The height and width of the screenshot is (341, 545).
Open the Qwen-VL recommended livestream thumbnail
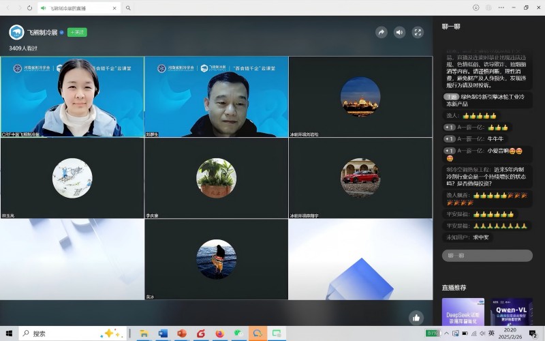pyautogui.click(x=512, y=311)
